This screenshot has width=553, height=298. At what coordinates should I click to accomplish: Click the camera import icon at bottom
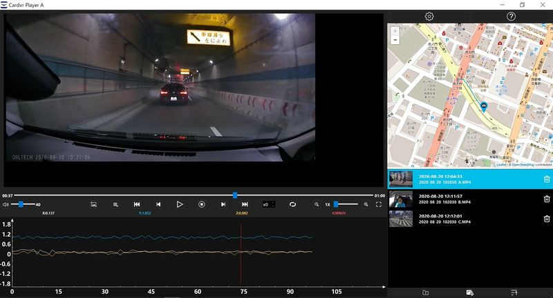[x=470, y=292]
